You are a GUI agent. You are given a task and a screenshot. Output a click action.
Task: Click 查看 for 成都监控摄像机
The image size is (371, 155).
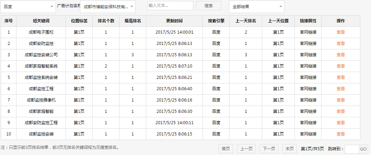click(x=340, y=100)
